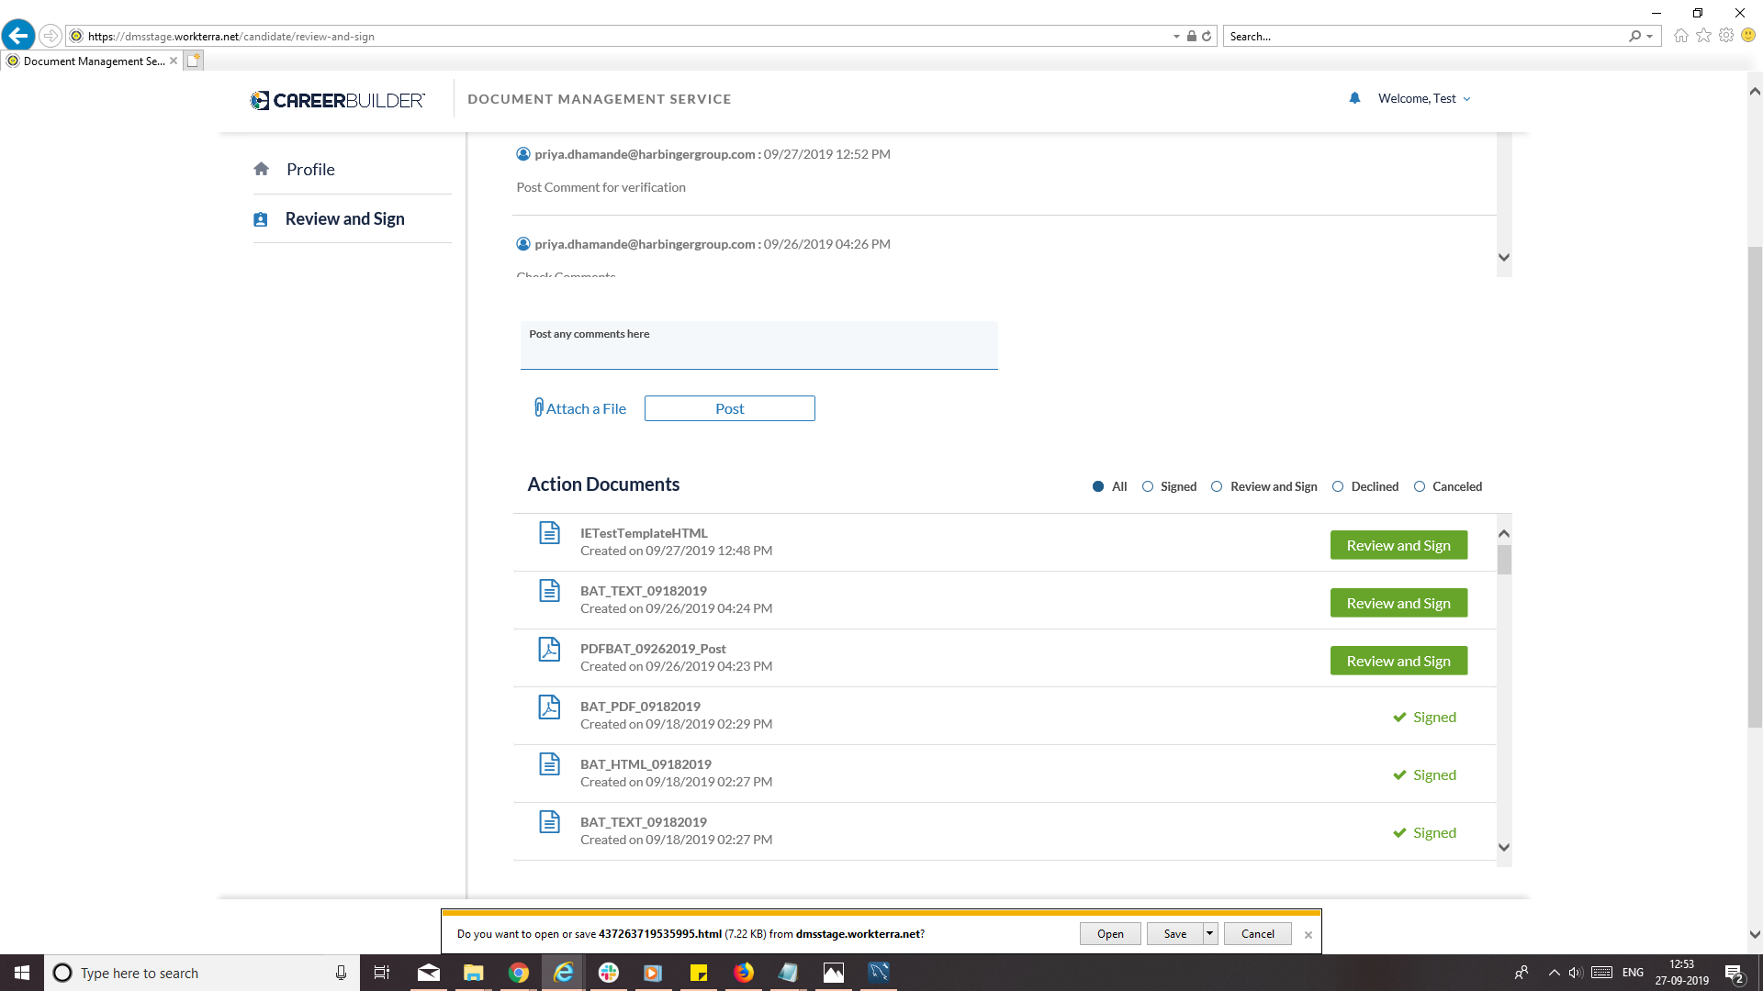Expand the Welcome, Test user dropdown
Viewport: 1763px width, 991px height.
[x=1424, y=98]
